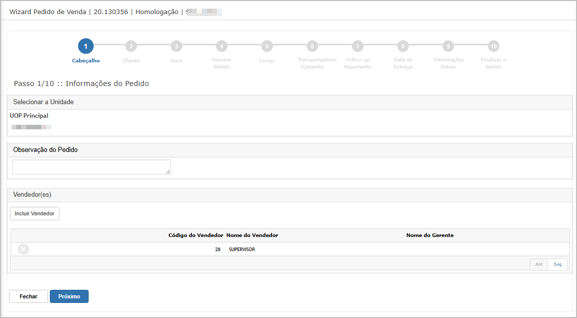Select step 6 Transportadora/Içamento circle
The image size is (577, 318).
[312, 46]
